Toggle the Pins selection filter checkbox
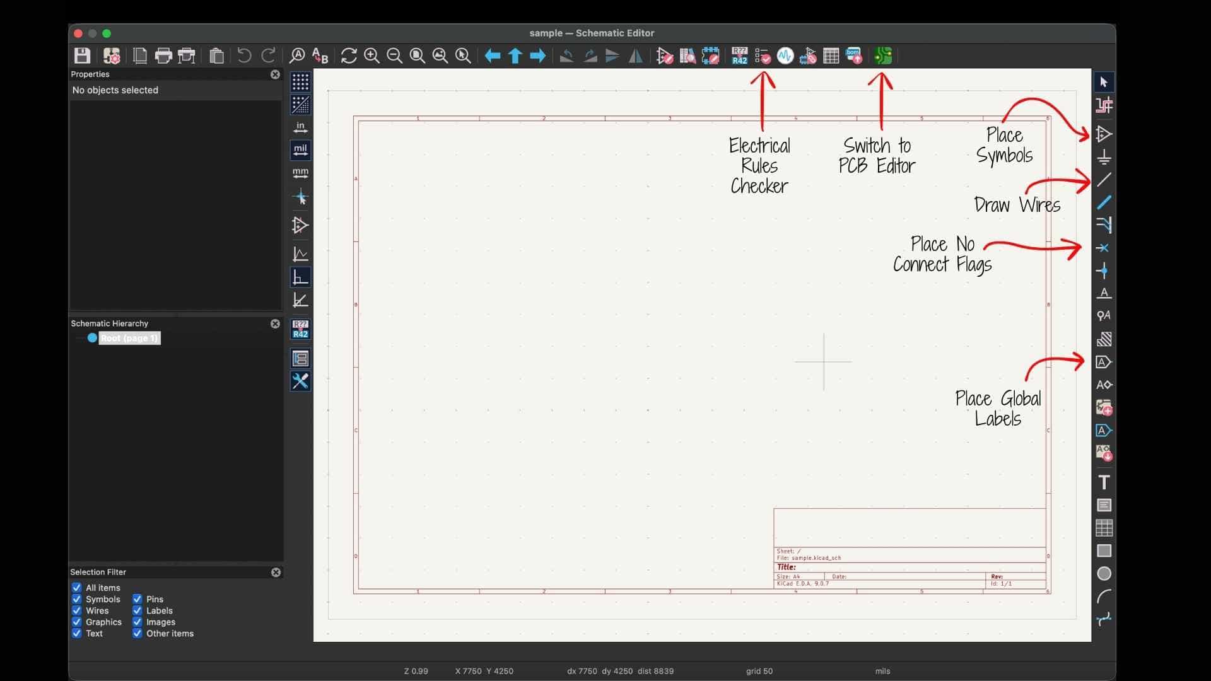The width and height of the screenshot is (1211, 681). point(137,599)
